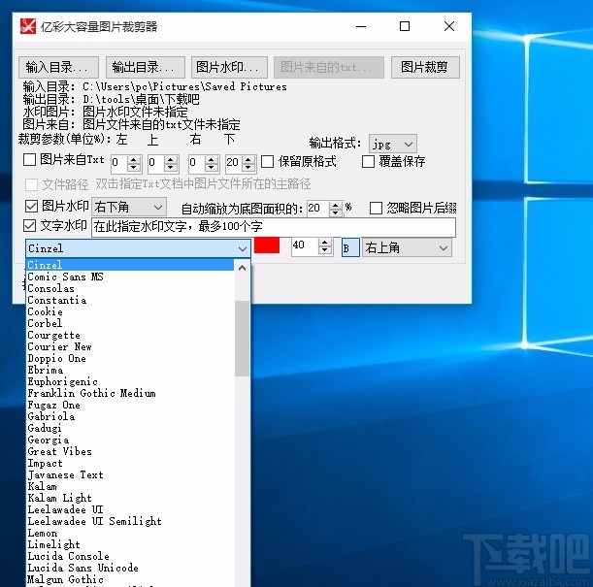Click the font size 40 field
593x587 pixels.
[305, 245]
